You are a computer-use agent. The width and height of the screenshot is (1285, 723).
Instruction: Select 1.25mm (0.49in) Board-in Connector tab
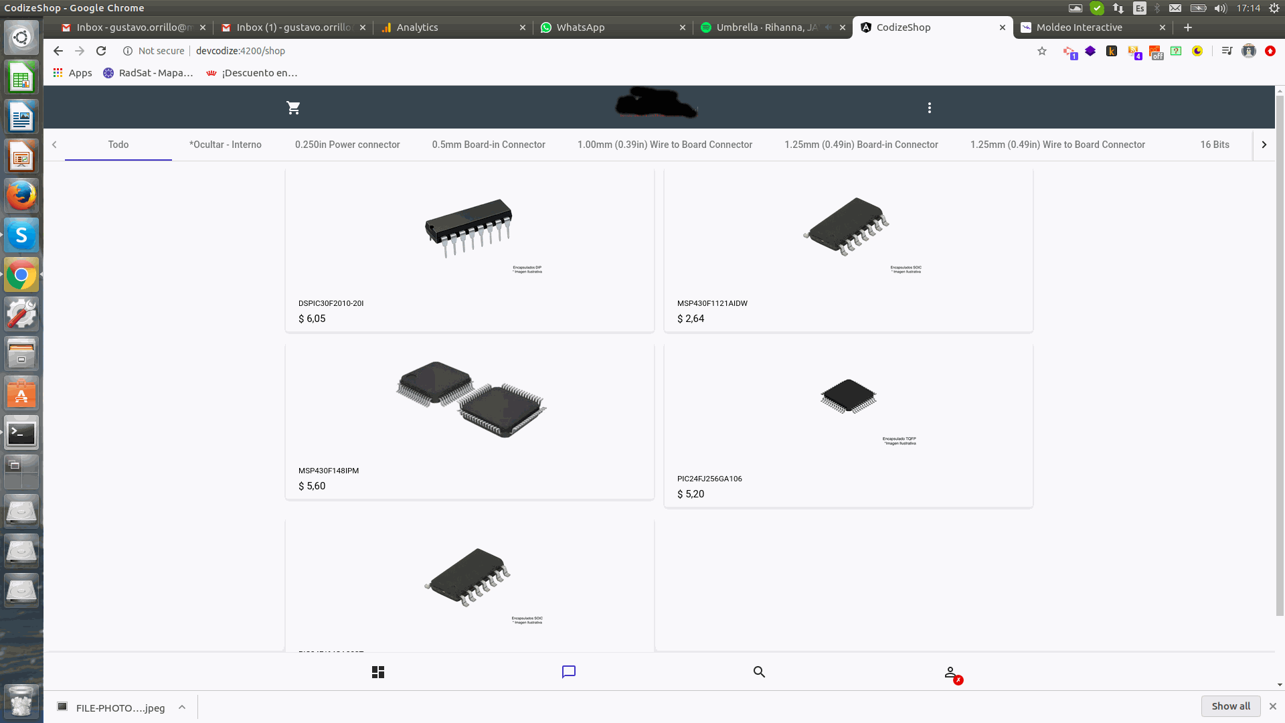[x=861, y=145]
